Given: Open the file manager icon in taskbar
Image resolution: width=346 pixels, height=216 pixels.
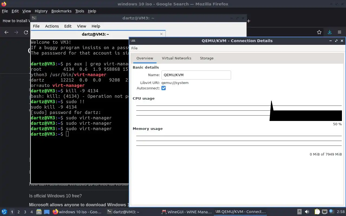Looking at the screenshot, I should click(x=39, y=212).
